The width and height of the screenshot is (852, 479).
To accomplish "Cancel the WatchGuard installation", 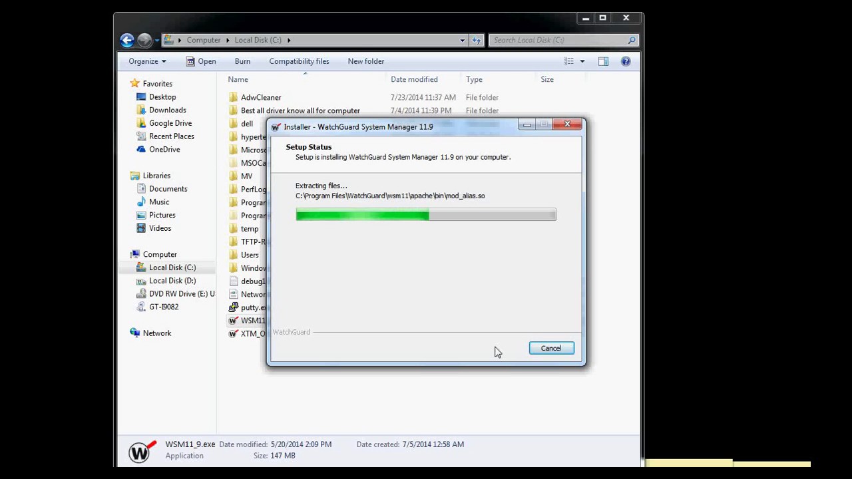I will pos(551,348).
